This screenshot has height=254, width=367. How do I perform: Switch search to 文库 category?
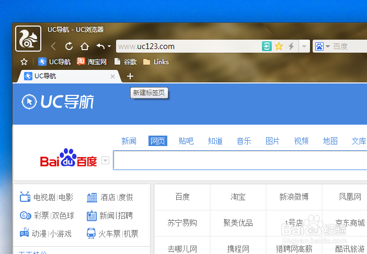359,141
